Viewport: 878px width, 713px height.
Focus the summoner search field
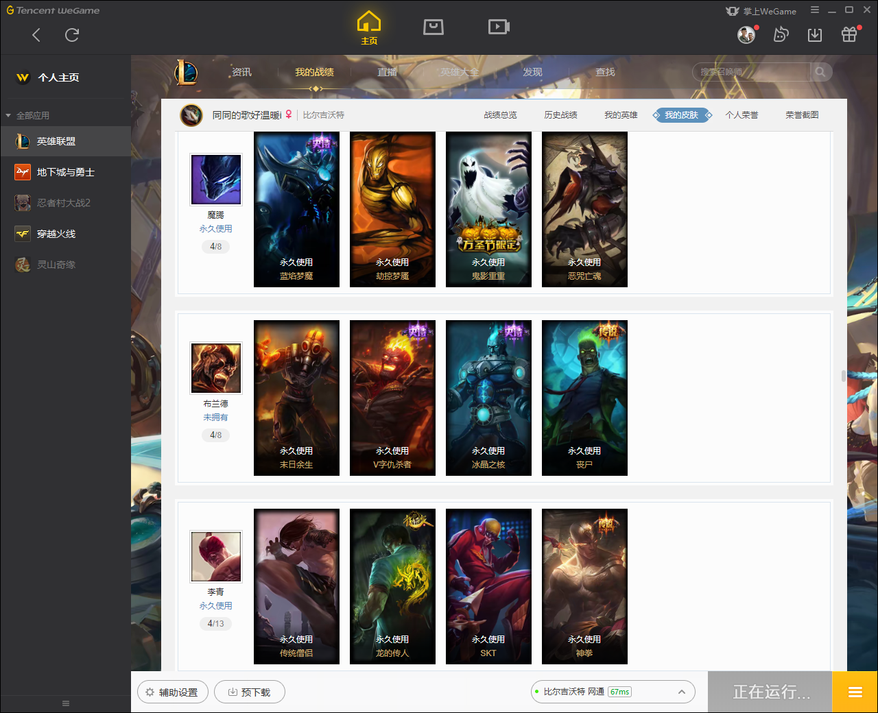coord(752,72)
